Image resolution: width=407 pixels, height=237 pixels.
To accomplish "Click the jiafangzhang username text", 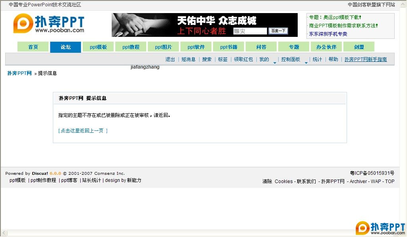I will tap(145, 67).
